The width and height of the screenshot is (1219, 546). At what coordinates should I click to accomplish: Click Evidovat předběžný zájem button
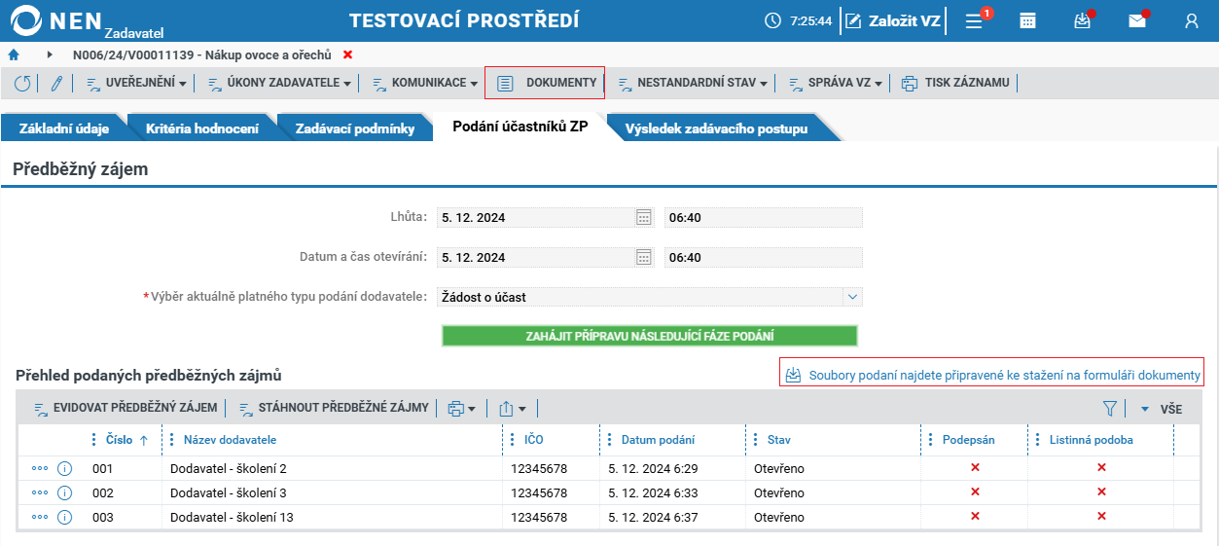(x=125, y=408)
